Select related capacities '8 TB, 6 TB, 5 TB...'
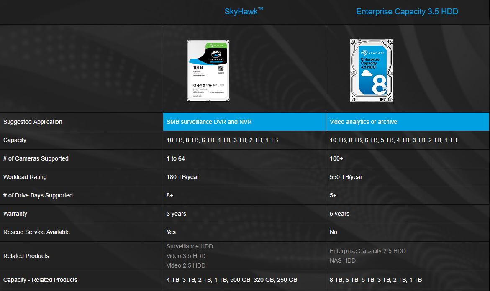 (376, 280)
